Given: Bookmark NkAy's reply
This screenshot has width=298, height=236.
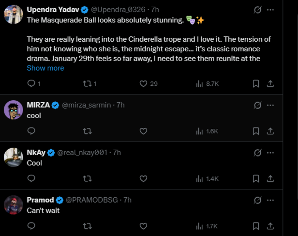Looking at the screenshot, I should coord(256,178).
